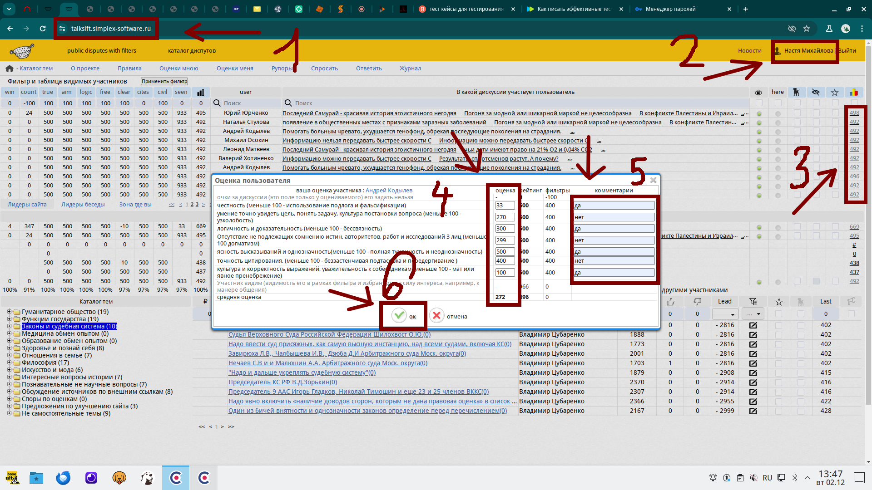Click the thumbs-up column header icon

pyautogui.click(x=670, y=302)
